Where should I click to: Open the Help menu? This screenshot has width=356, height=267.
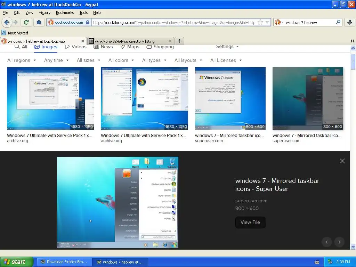[x=97, y=13]
